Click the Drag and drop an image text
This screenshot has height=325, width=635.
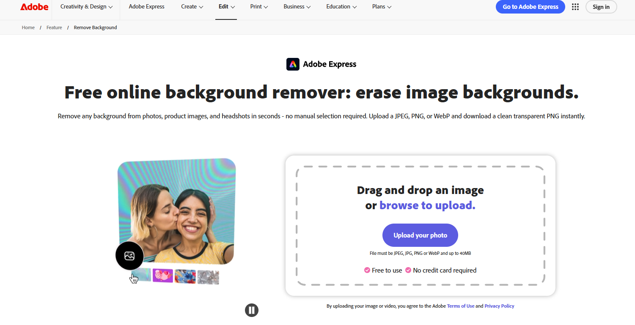(x=421, y=190)
